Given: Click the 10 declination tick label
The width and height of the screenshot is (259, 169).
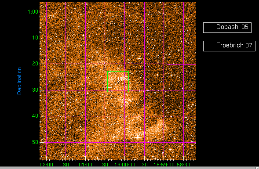Looking at the screenshot, I should (35, 38).
